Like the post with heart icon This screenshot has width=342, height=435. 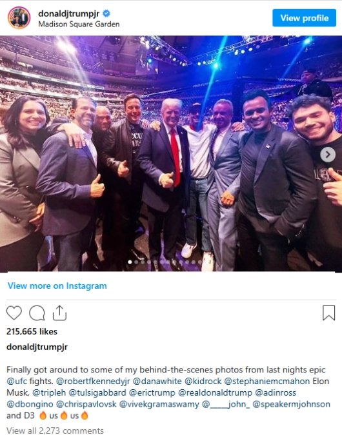point(14,313)
